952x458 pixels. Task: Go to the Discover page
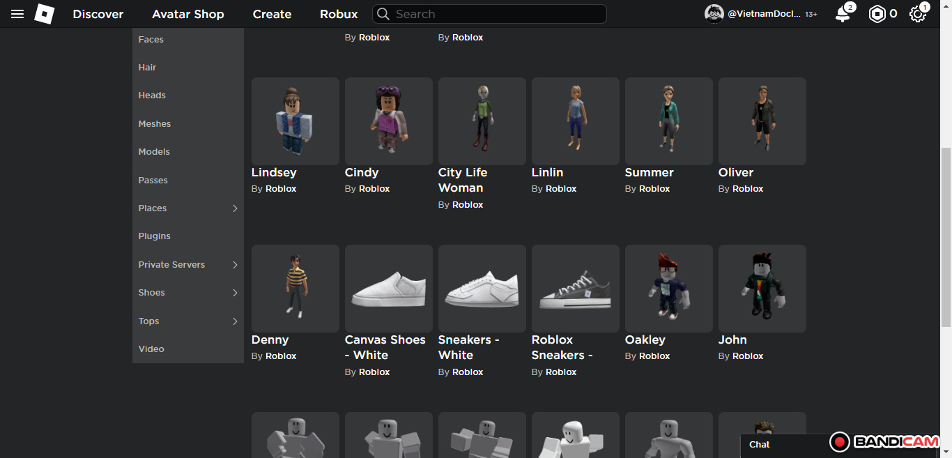[x=98, y=14]
